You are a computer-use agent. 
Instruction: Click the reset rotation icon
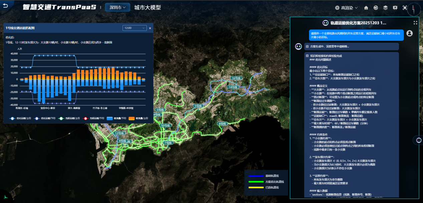coord(376,8)
